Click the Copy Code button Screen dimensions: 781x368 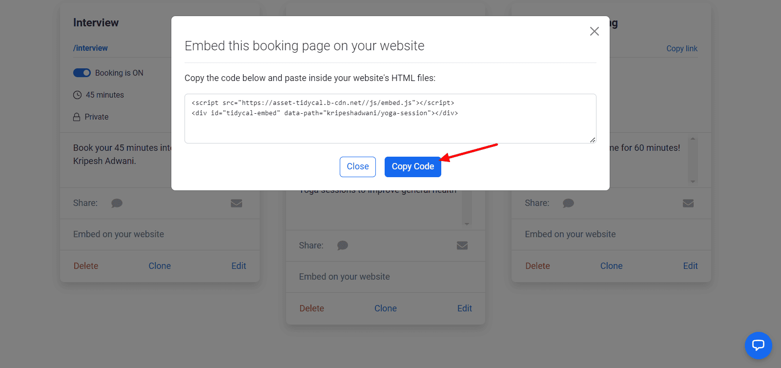coord(412,166)
